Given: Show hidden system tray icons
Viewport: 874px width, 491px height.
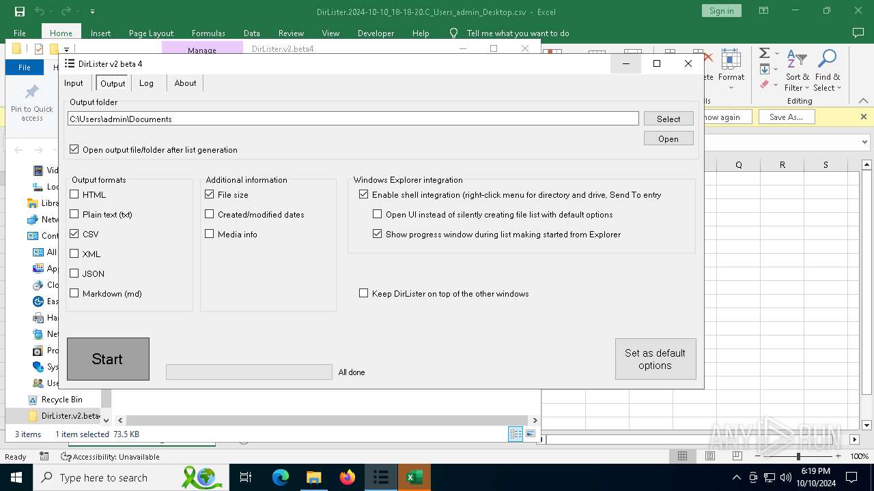Looking at the screenshot, I should tap(736, 477).
